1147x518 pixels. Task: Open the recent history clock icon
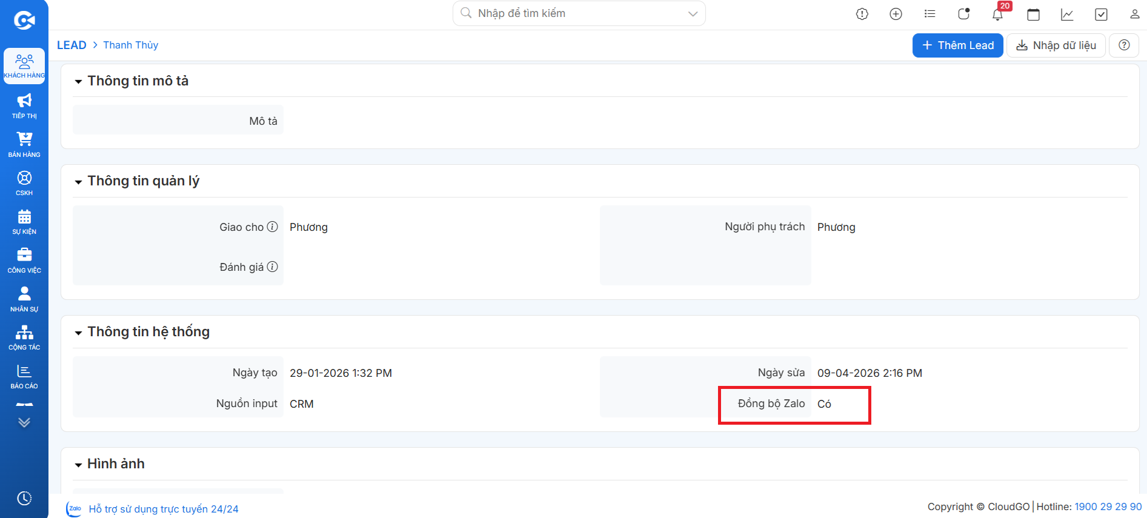coord(24,498)
